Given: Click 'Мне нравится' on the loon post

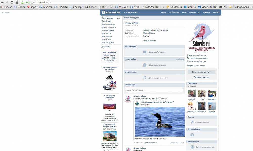Looking at the screenshot, I should [x=177, y=143].
